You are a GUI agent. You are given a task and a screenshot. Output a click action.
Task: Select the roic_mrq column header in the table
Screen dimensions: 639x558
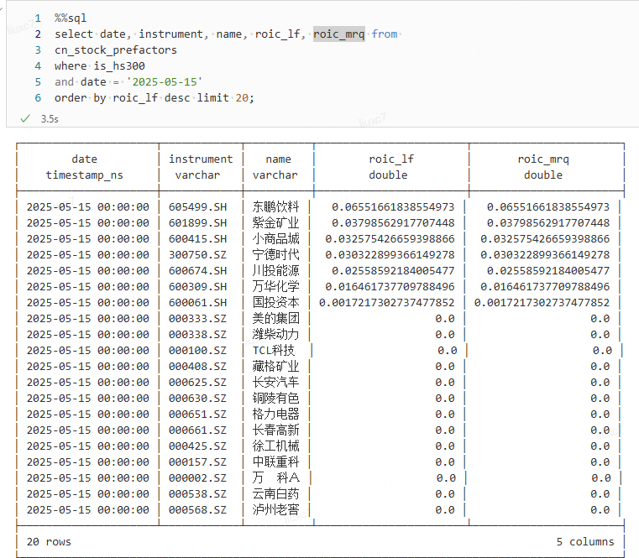point(543,159)
